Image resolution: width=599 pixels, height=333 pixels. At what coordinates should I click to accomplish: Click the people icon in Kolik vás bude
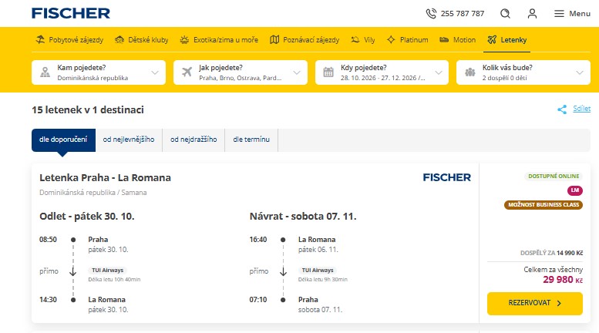[470, 72]
